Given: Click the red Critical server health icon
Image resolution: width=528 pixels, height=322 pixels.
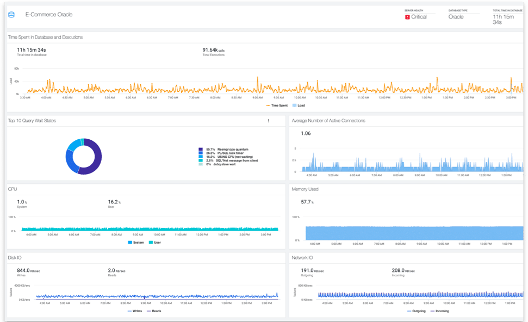Looking at the screenshot, I should (x=407, y=17).
